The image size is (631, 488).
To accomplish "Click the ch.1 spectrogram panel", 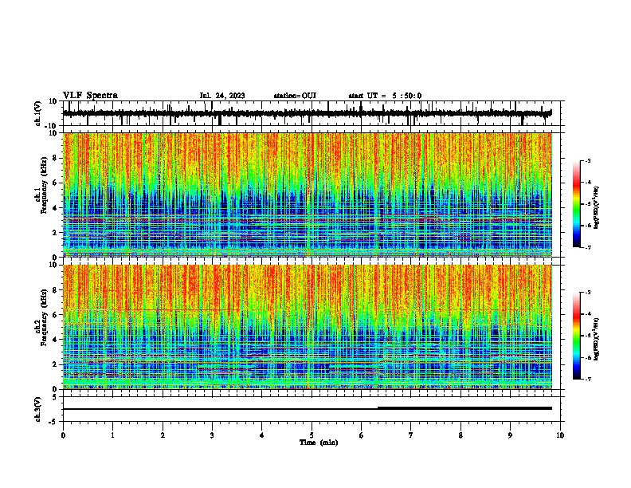I will (x=313, y=195).
